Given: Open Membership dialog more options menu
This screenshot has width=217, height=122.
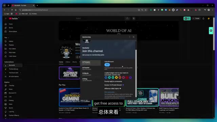Looking at the screenshot, I should 130,37.
